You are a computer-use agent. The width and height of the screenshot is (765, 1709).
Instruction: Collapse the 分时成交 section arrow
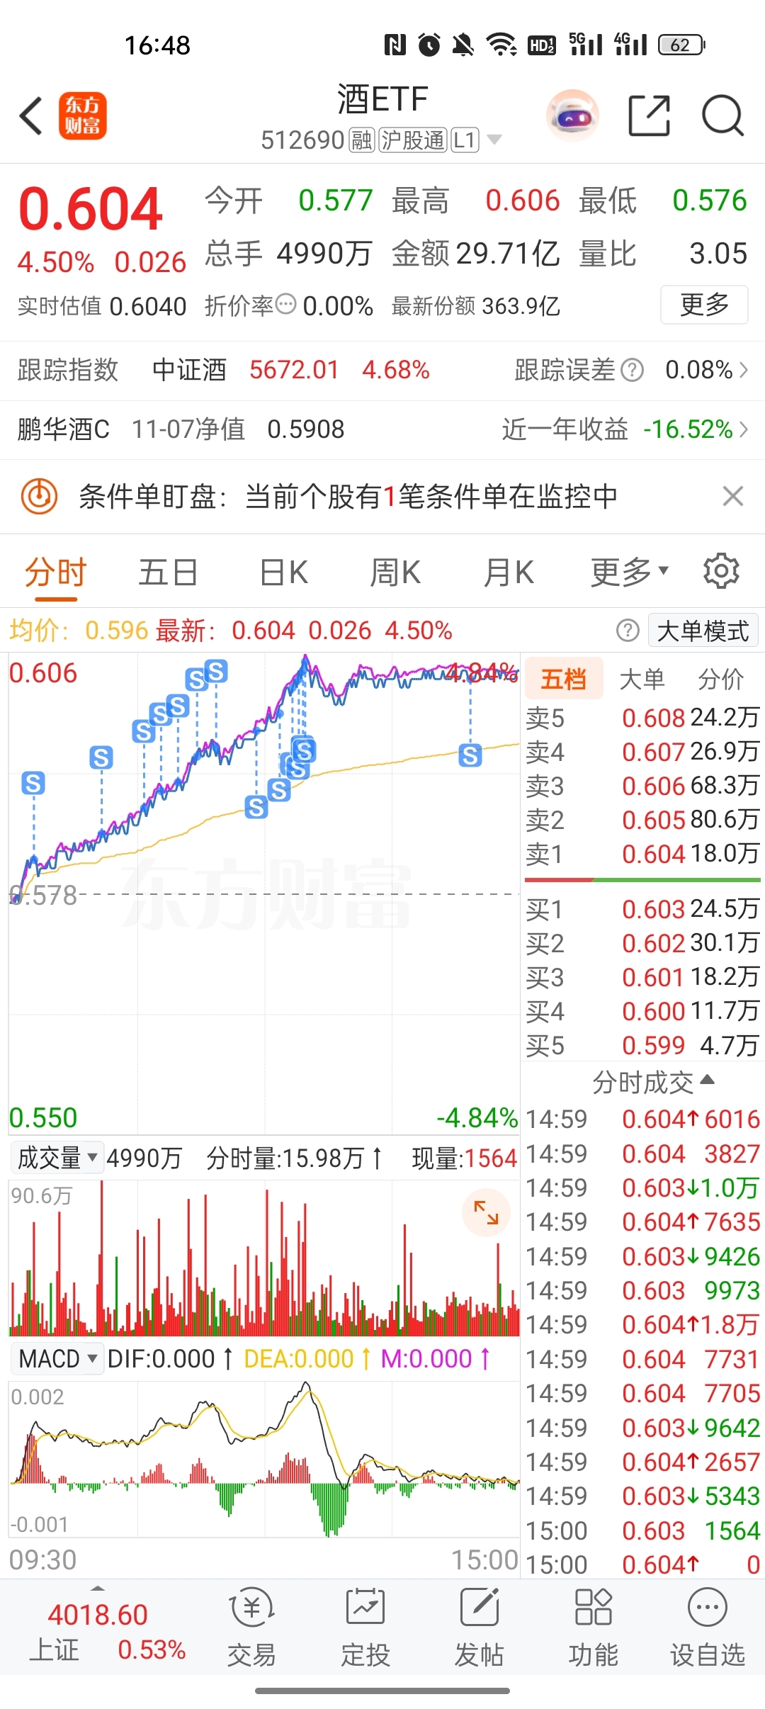pos(707,1081)
